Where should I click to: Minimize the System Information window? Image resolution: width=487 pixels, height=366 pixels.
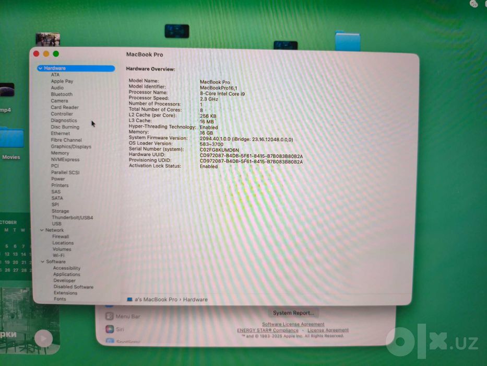tap(46, 54)
